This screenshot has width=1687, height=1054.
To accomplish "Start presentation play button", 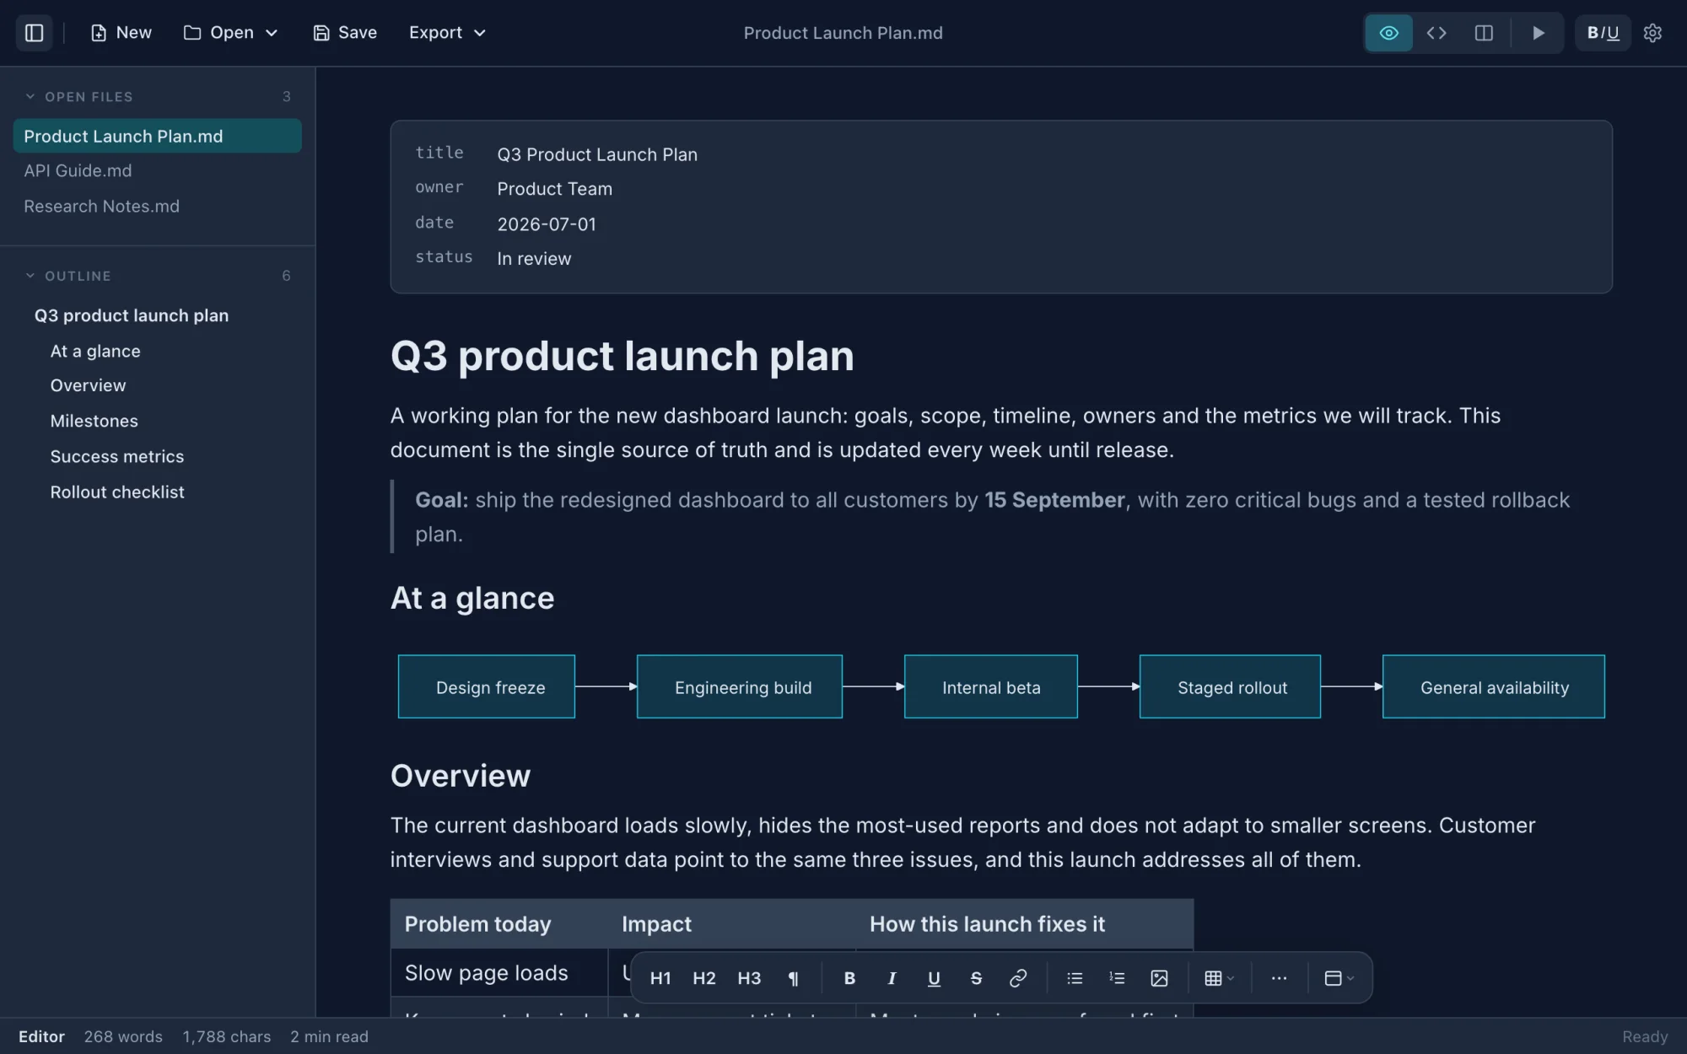I will [1538, 33].
